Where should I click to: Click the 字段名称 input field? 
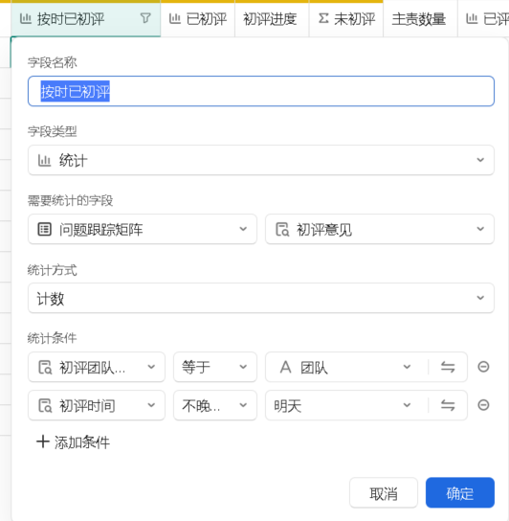(261, 91)
